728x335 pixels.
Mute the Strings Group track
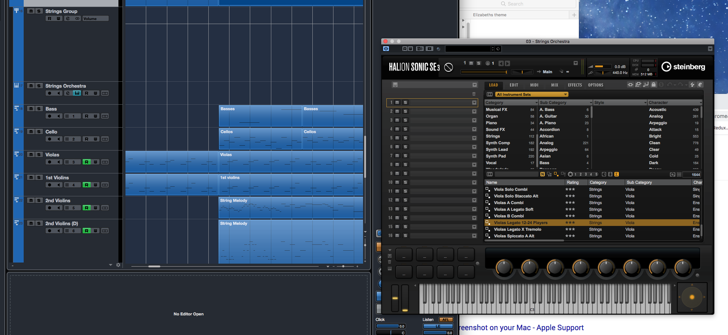click(x=31, y=11)
